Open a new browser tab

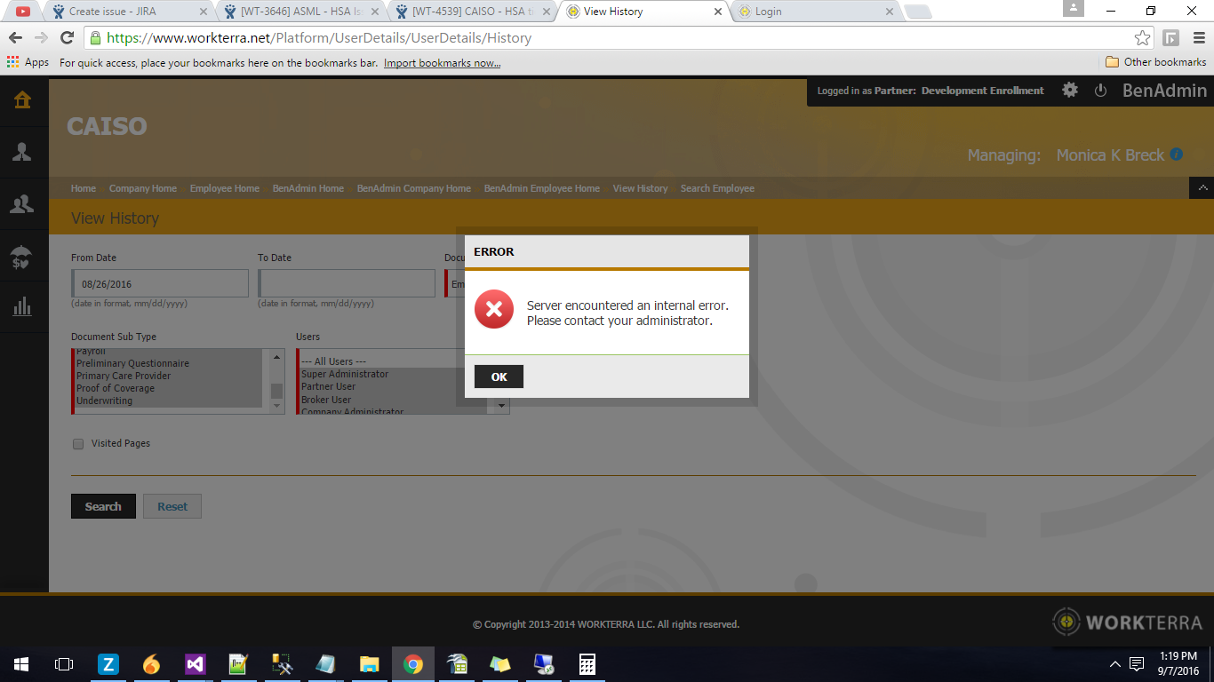[x=917, y=12]
